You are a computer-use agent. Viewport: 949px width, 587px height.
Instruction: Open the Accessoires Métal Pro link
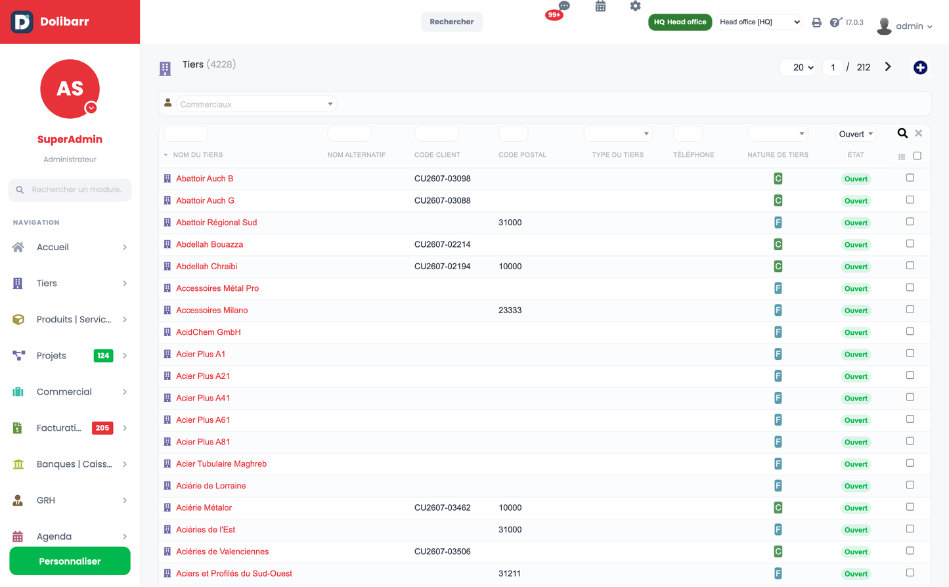pyautogui.click(x=217, y=288)
